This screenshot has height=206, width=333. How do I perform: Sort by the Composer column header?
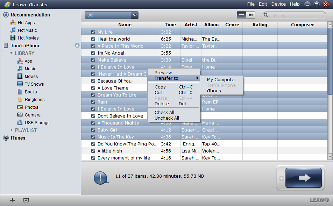pyautogui.click(x=303, y=24)
